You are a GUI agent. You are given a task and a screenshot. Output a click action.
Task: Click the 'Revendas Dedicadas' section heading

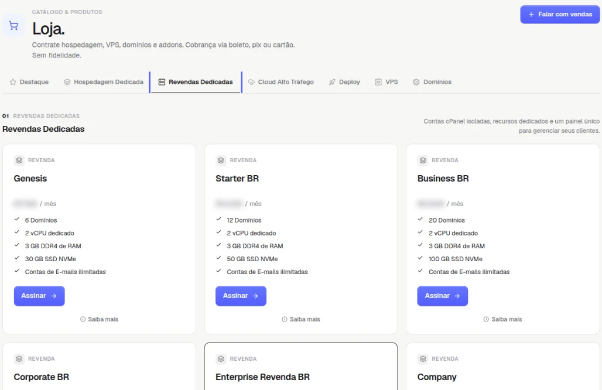[x=43, y=129]
